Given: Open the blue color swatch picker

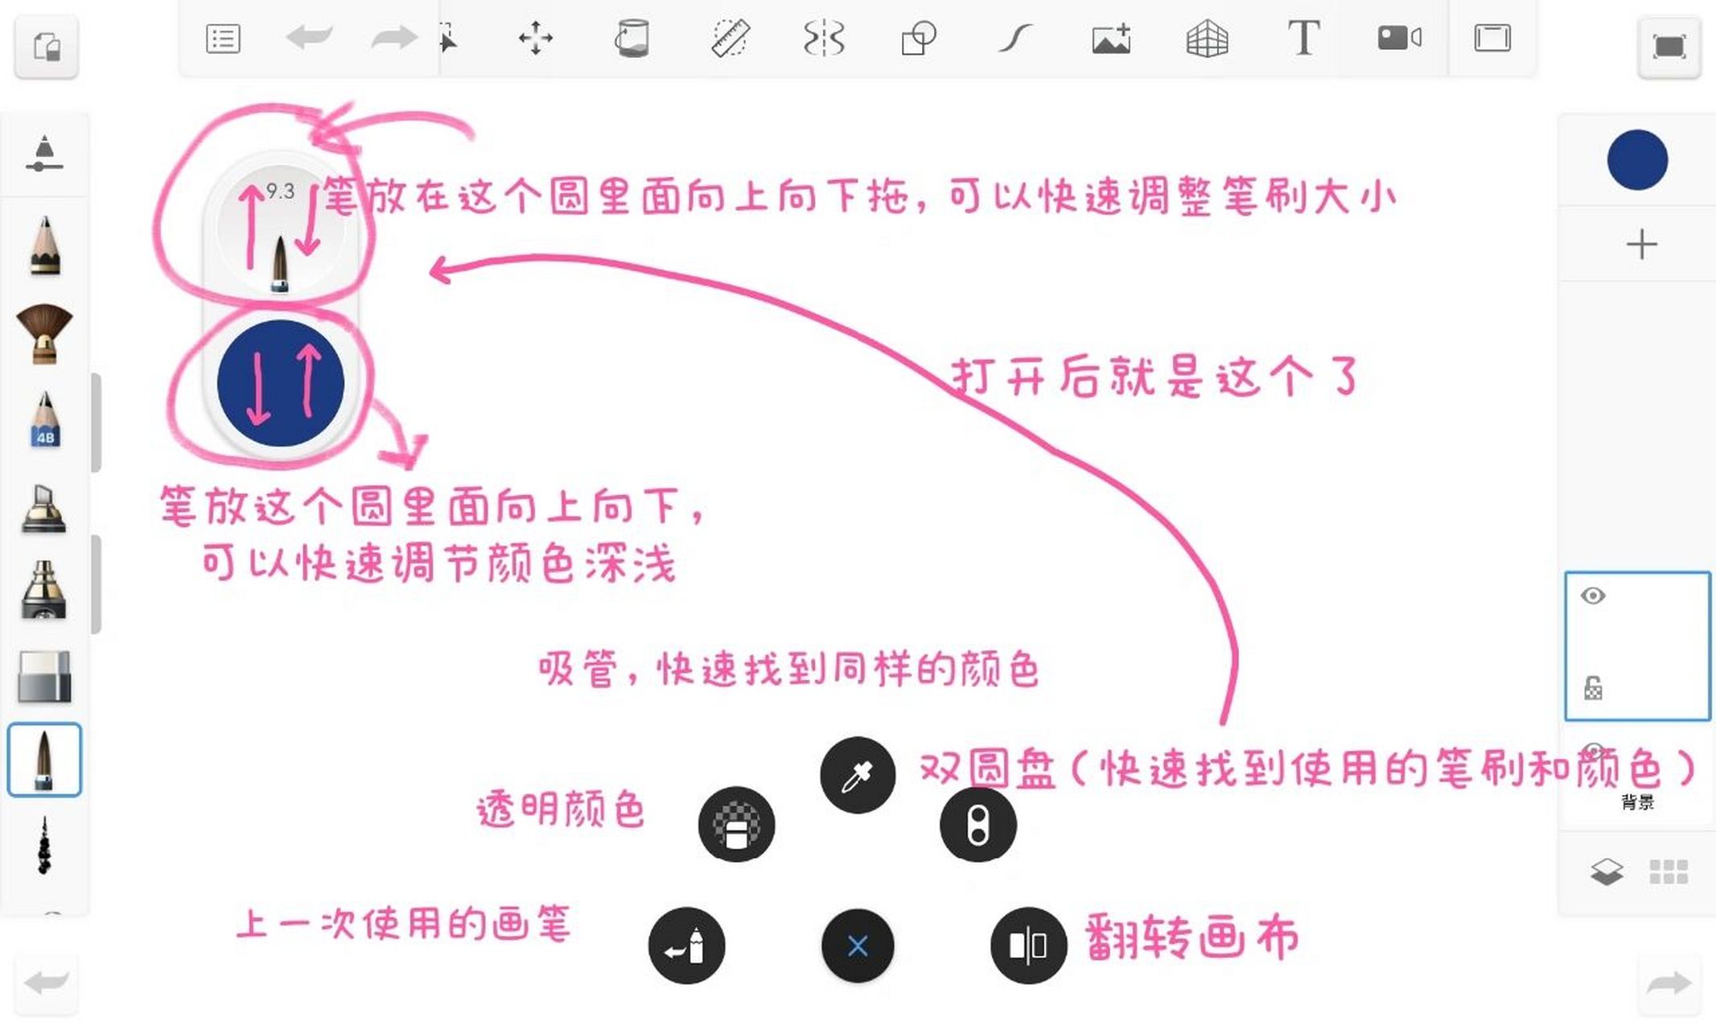Looking at the screenshot, I should (1636, 161).
